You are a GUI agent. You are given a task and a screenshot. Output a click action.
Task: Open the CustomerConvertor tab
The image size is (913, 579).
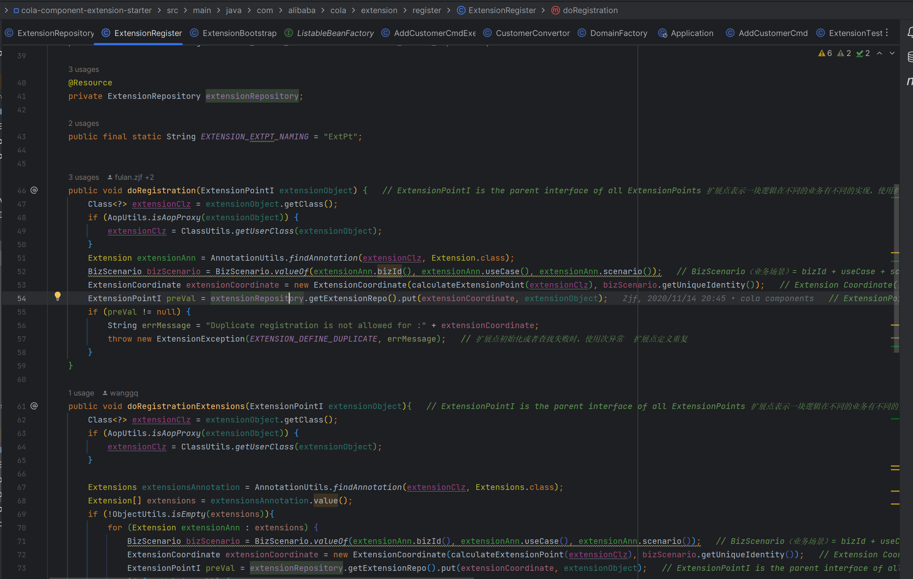(527, 33)
